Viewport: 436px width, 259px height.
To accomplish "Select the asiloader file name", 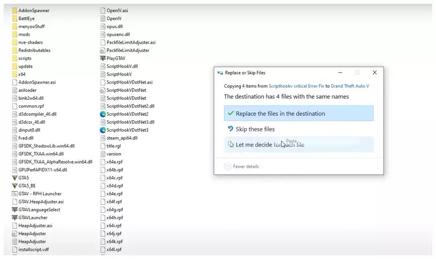I will (27, 90).
